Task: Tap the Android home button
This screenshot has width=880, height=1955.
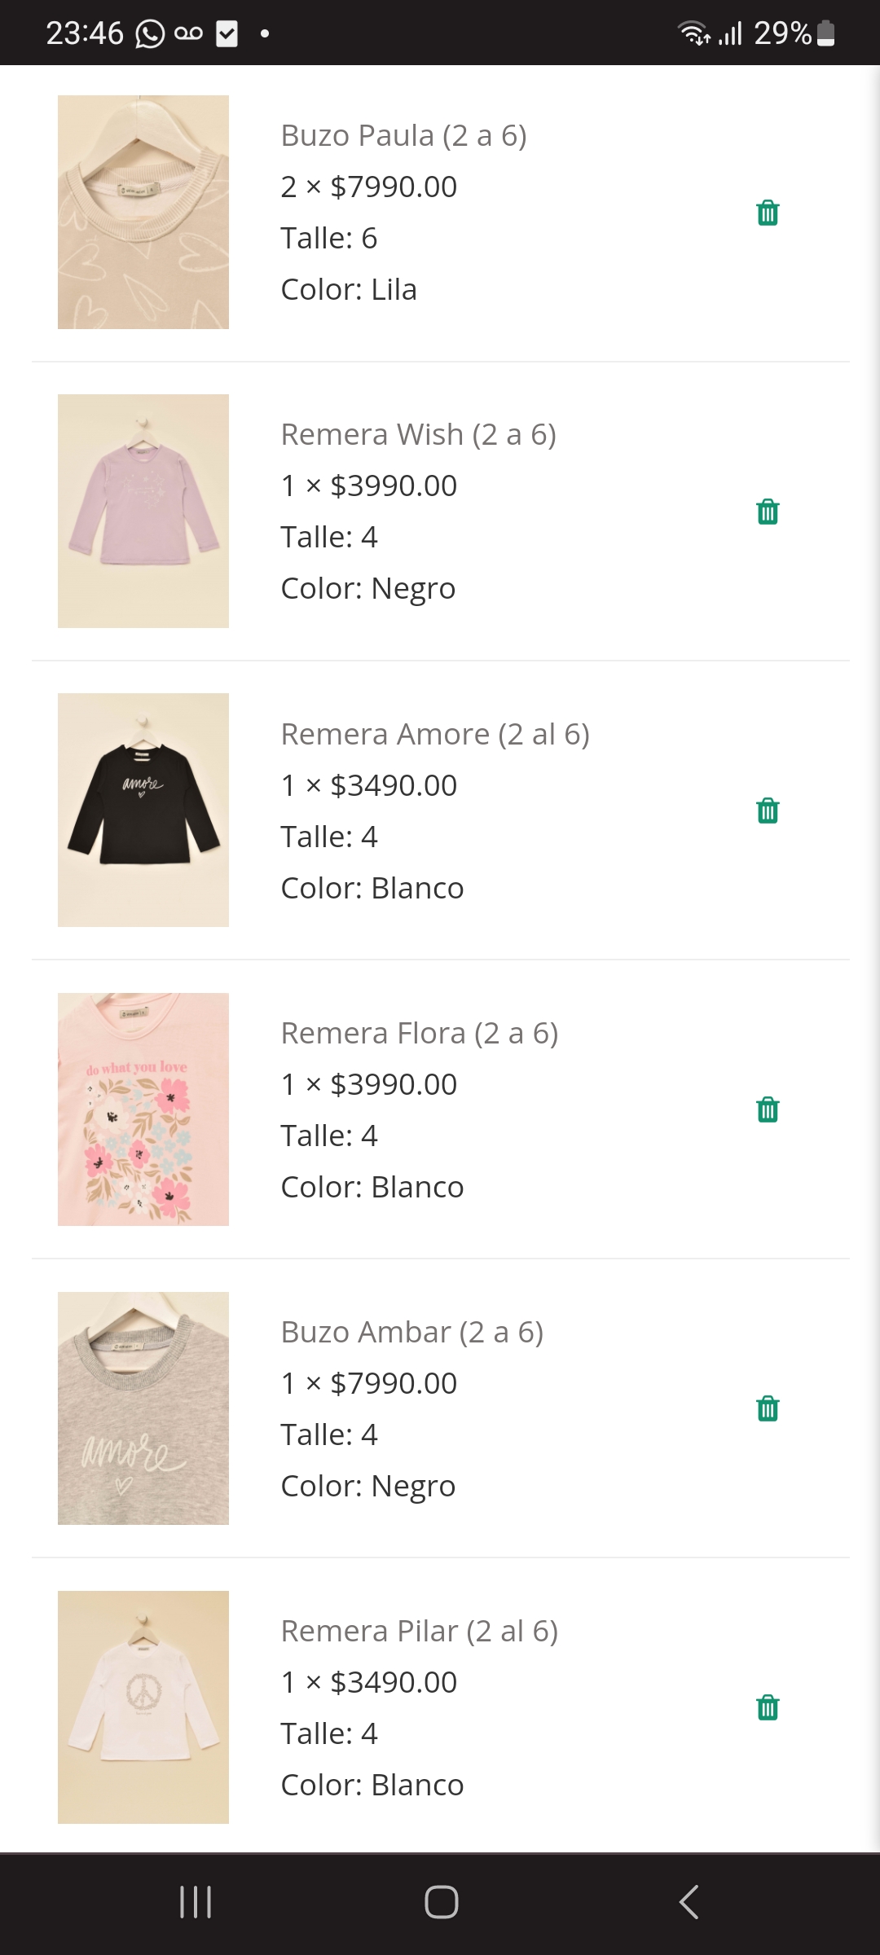Action: click(441, 1902)
